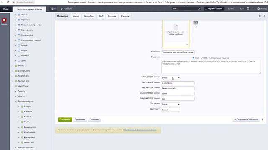Switch to the Подробно tab
Image resolution: width=268 pixels, height=150 pixels.
[89, 16]
